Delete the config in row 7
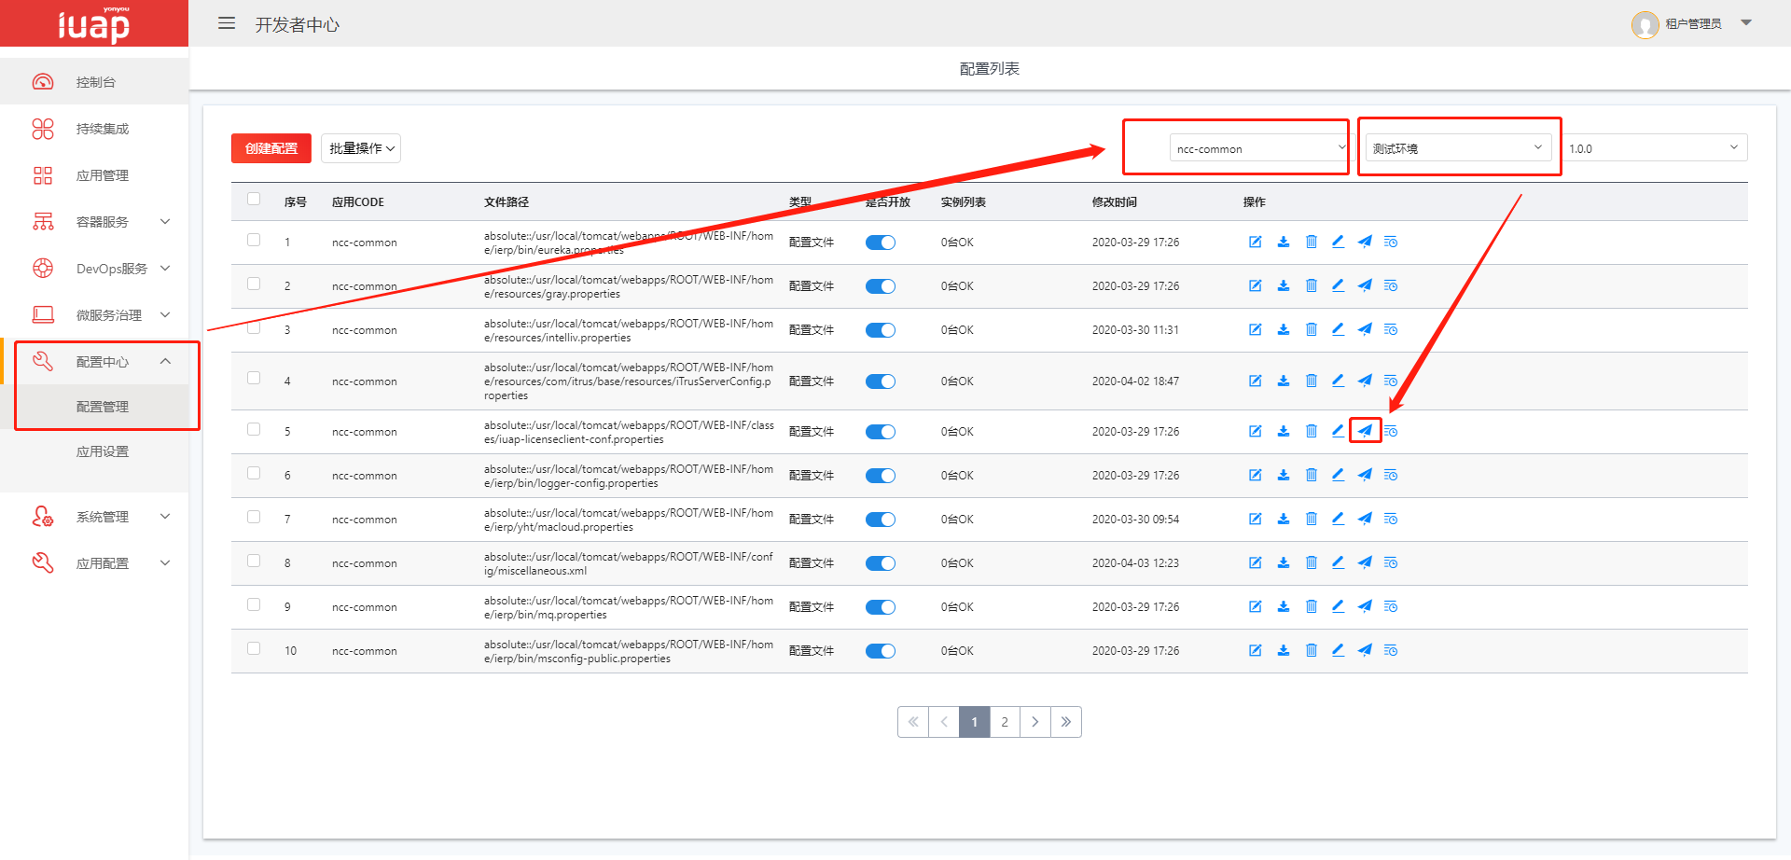 pos(1311,519)
